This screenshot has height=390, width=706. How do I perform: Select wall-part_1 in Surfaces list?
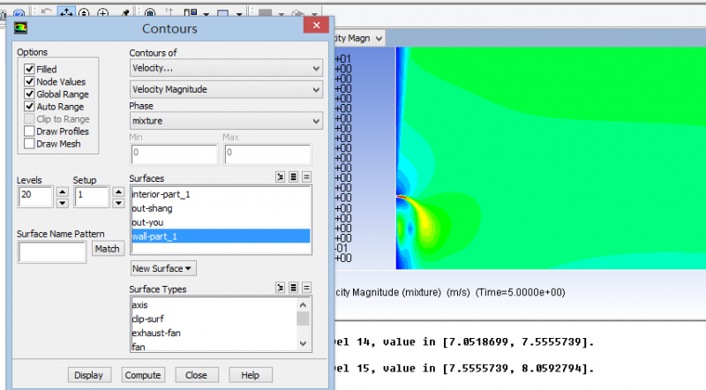(x=221, y=236)
